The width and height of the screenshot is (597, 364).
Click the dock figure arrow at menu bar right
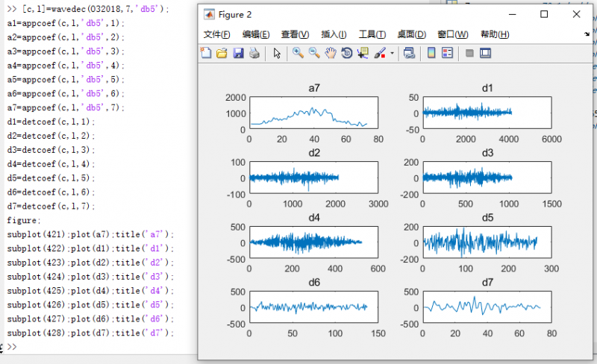point(587,35)
